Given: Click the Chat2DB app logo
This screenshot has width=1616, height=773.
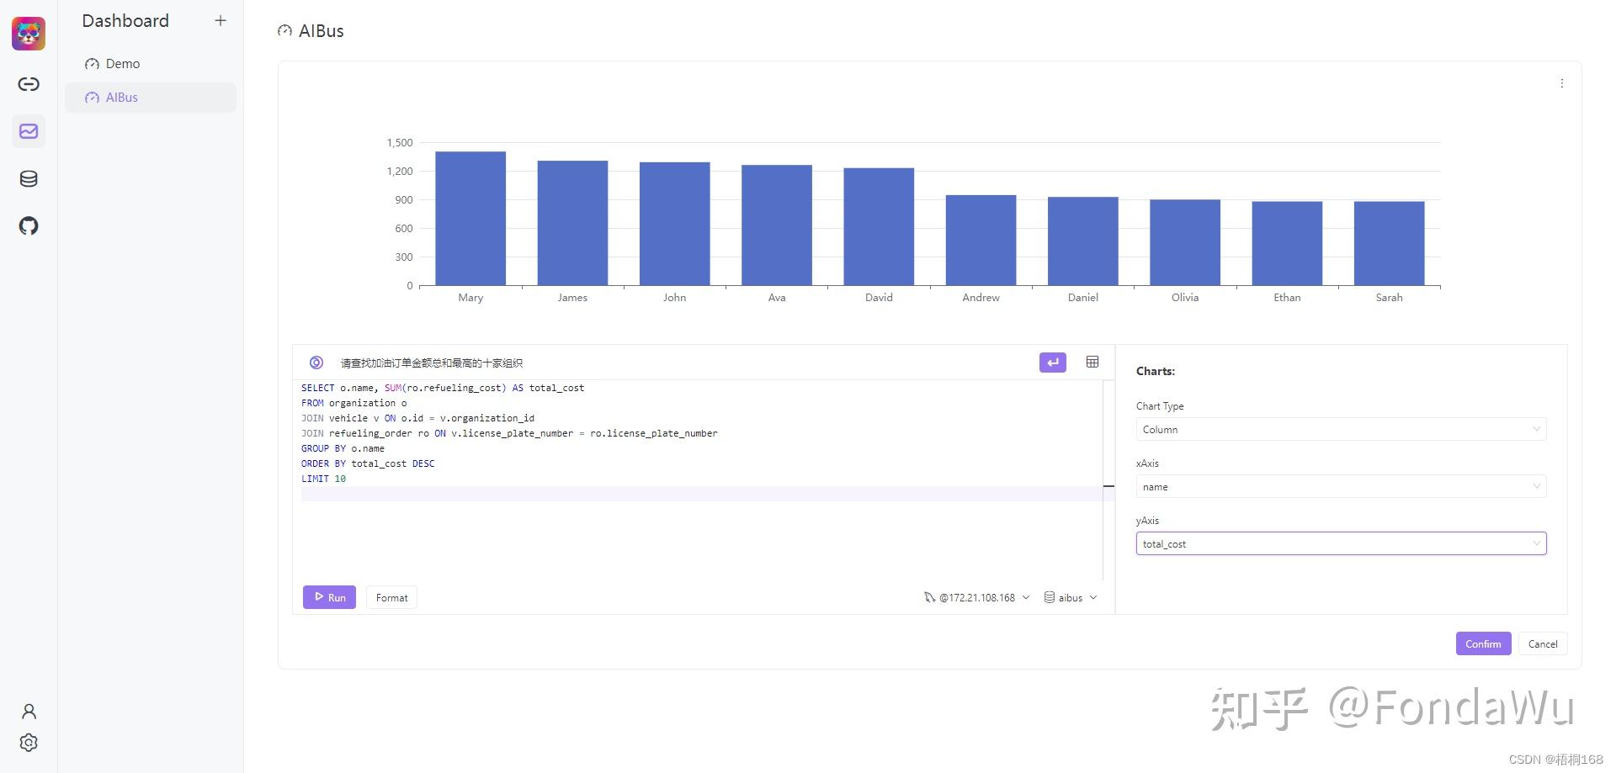Looking at the screenshot, I should (29, 34).
